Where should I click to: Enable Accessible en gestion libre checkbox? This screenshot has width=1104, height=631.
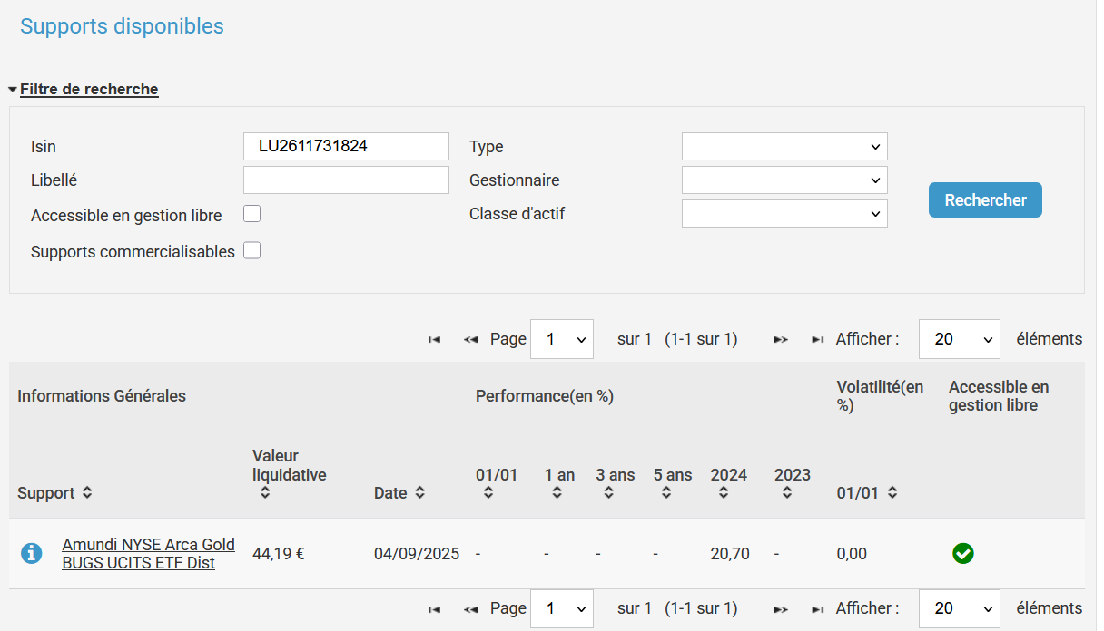tap(252, 215)
